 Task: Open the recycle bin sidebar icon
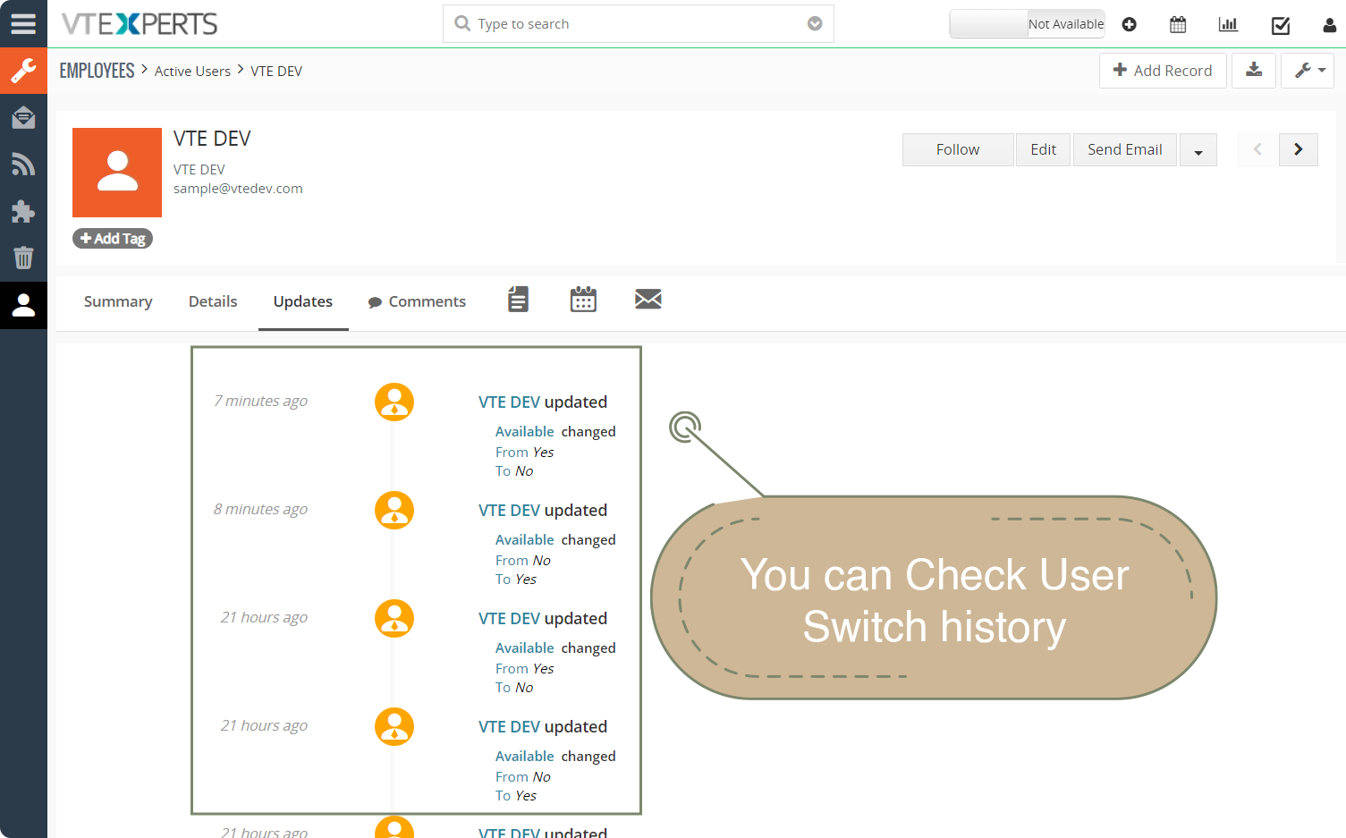tap(23, 258)
